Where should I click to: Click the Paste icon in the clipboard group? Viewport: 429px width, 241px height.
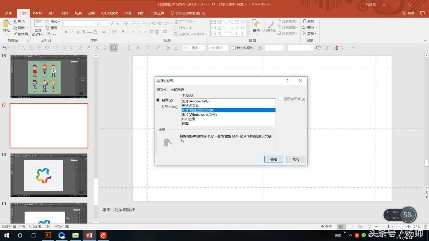pos(7,24)
